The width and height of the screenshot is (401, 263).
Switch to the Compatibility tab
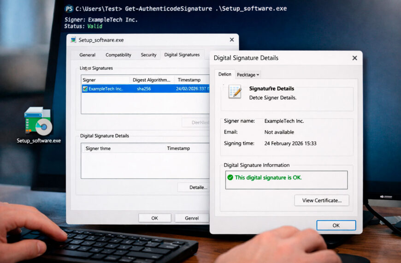click(x=118, y=55)
